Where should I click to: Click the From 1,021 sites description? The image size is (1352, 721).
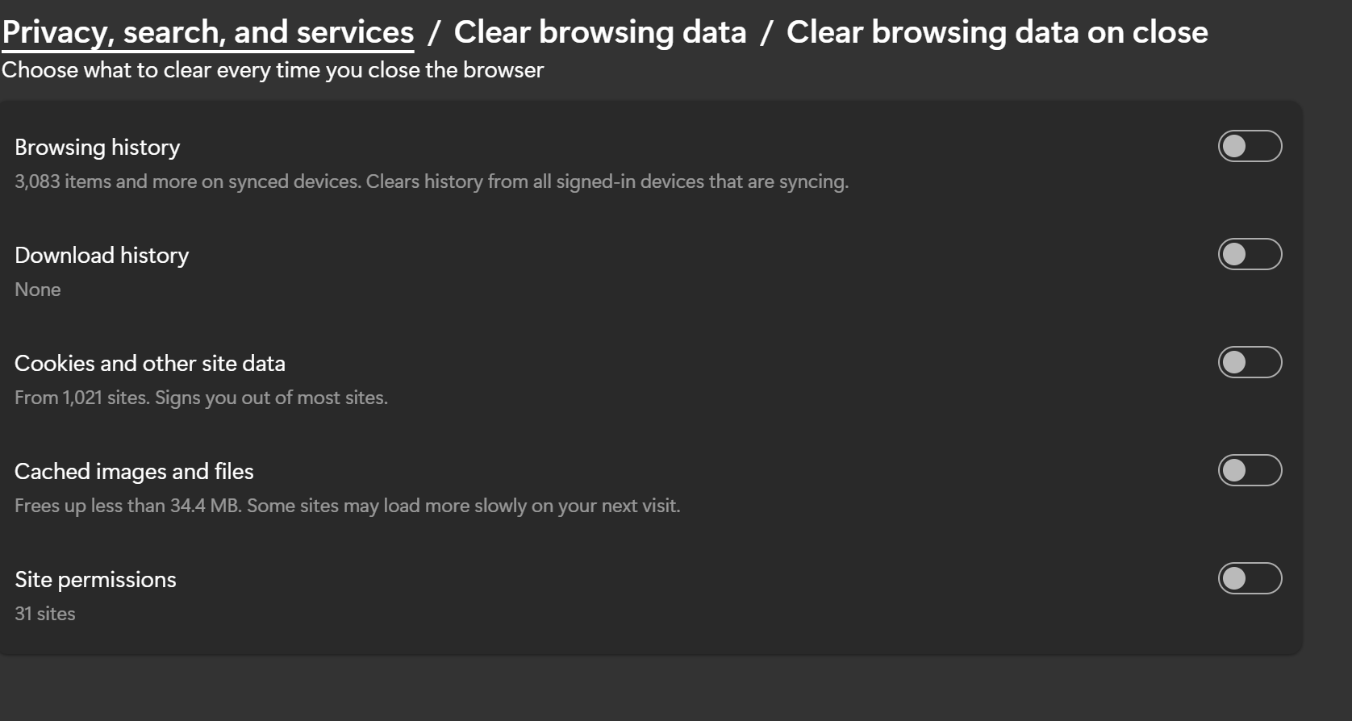[x=201, y=398]
